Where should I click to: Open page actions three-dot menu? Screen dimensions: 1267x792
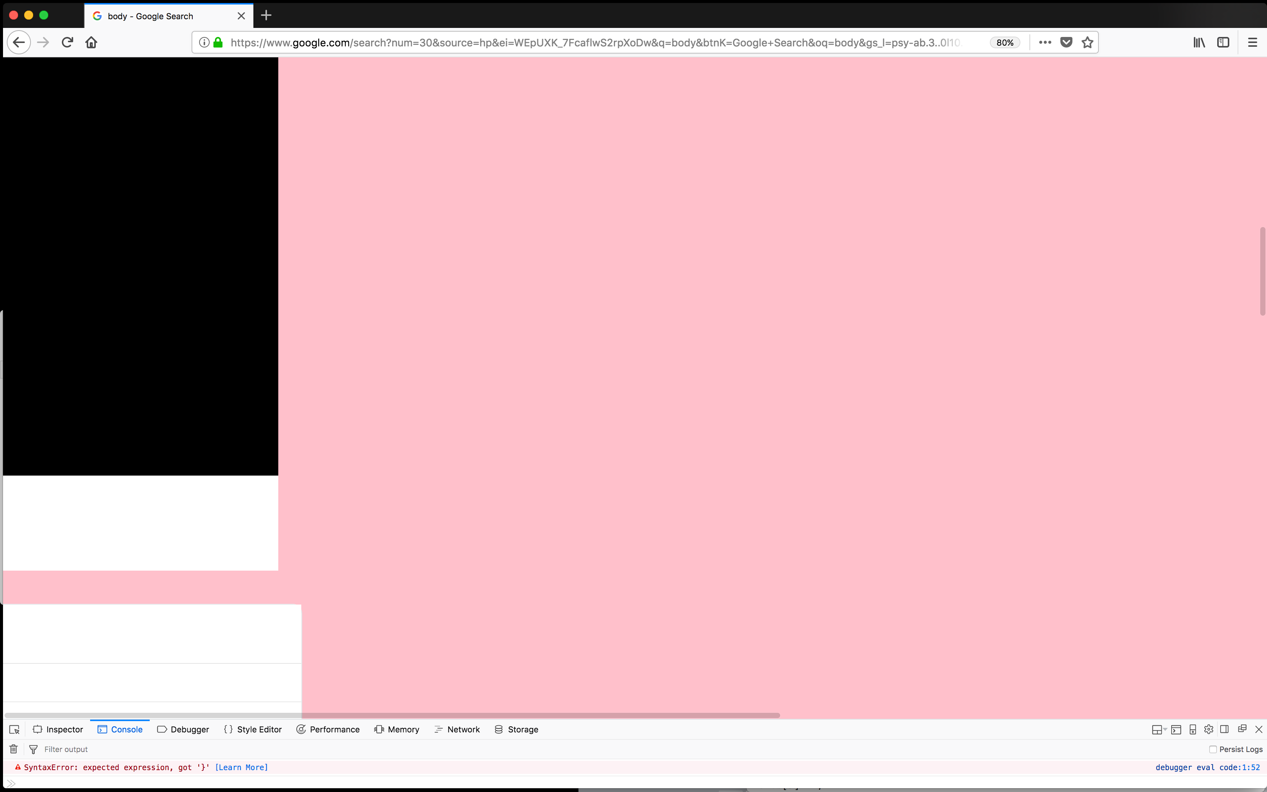pos(1045,42)
